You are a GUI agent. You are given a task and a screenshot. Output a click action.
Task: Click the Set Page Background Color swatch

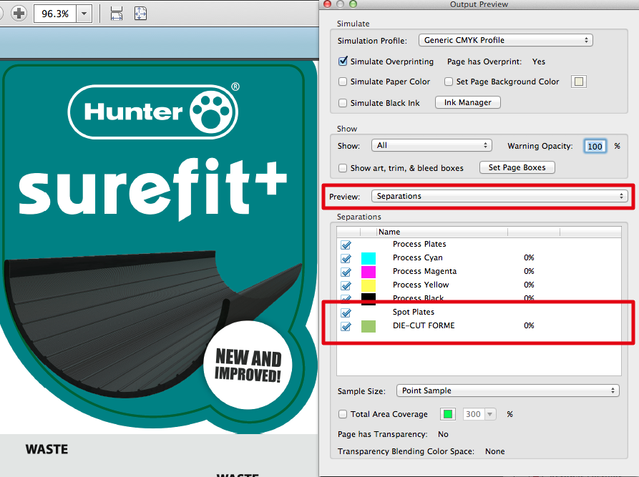(x=578, y=82)
